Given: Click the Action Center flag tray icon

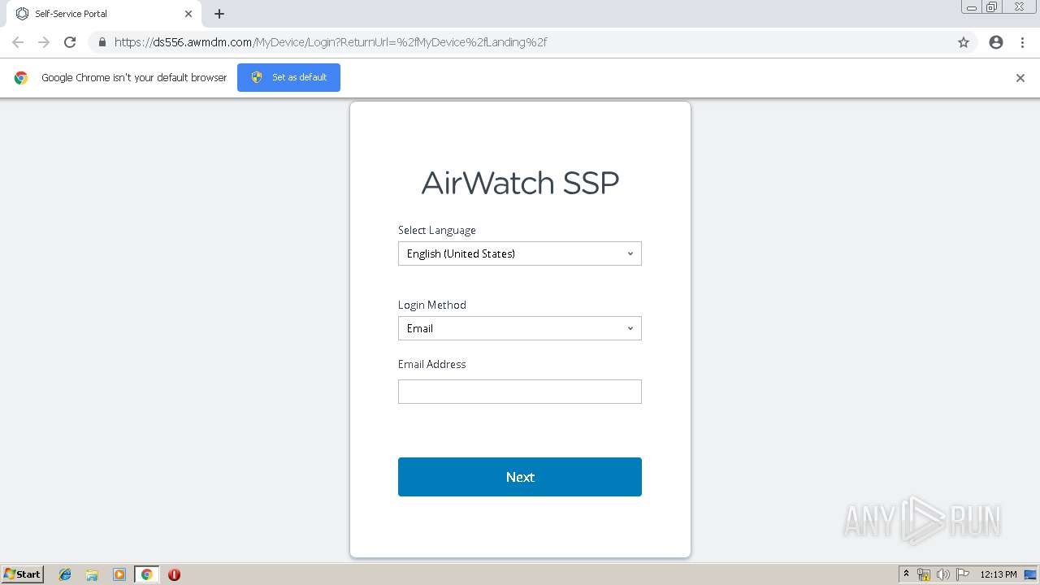Looking at the screenshot, I should tap(963, 574).
